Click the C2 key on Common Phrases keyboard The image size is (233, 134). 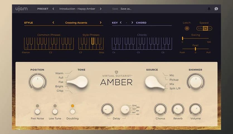tap(50, 48)
